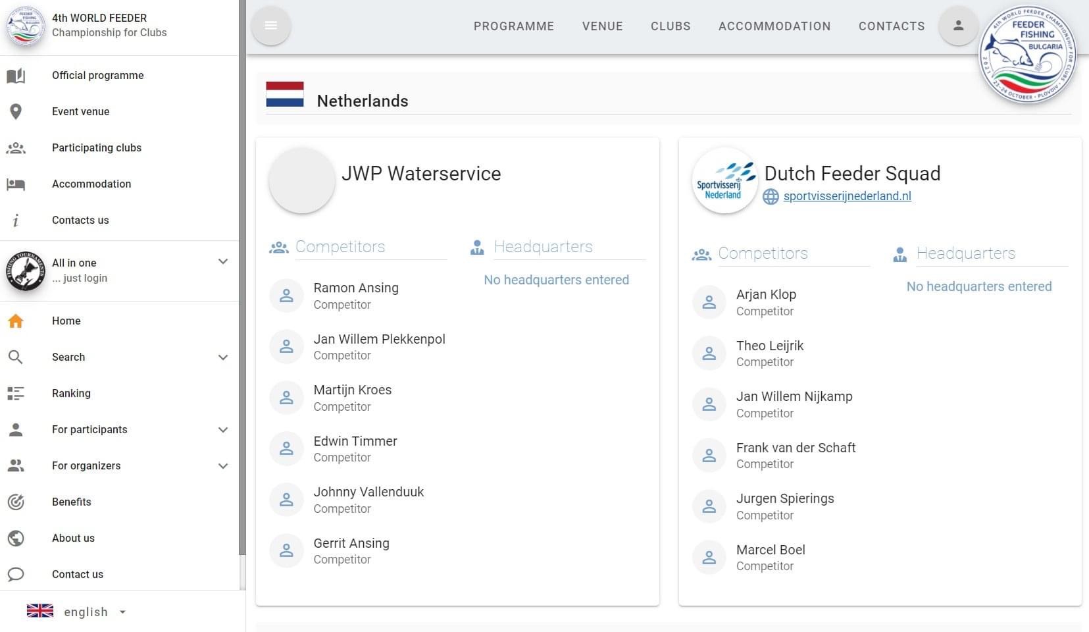Click the For participants person icon
Screen dimensions: 1089x632
point(16,430)
